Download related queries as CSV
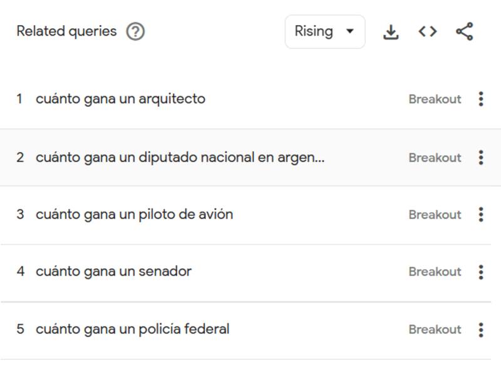The height and width of the screenshot is (389, 501). click(391, 31)
